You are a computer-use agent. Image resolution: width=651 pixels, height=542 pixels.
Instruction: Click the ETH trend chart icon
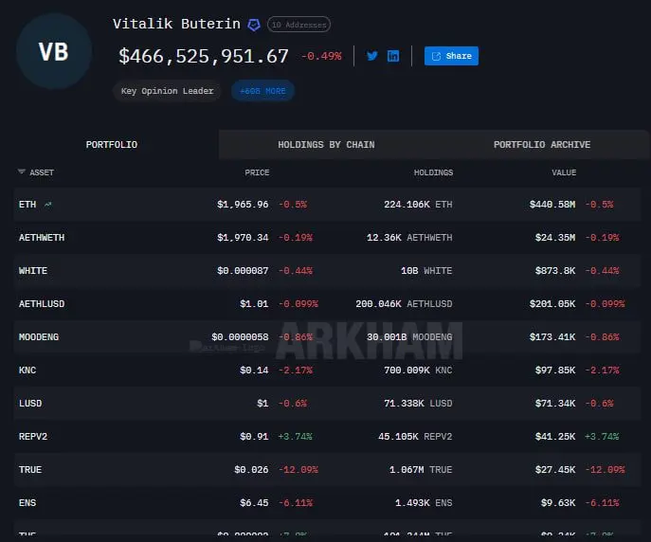click(48, 204)
